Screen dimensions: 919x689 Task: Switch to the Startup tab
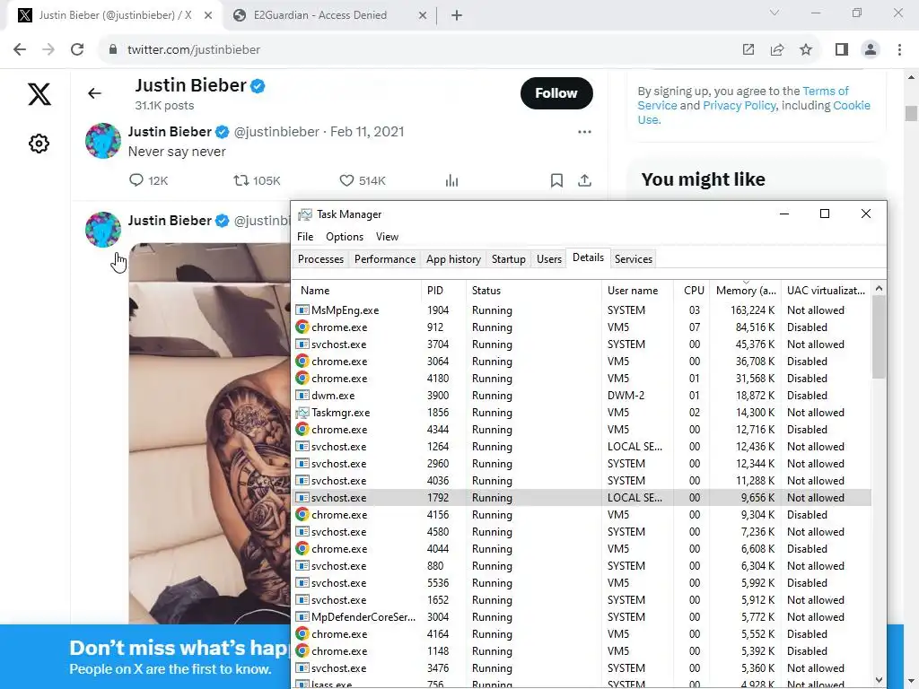point(508,259)
